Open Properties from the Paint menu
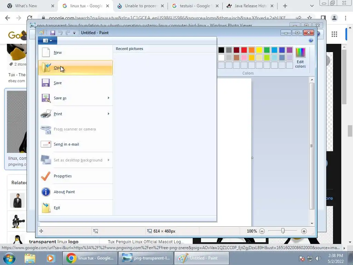The width and height of the screenshot is (353, 265). pyautogui.click(x=75, y=176)
